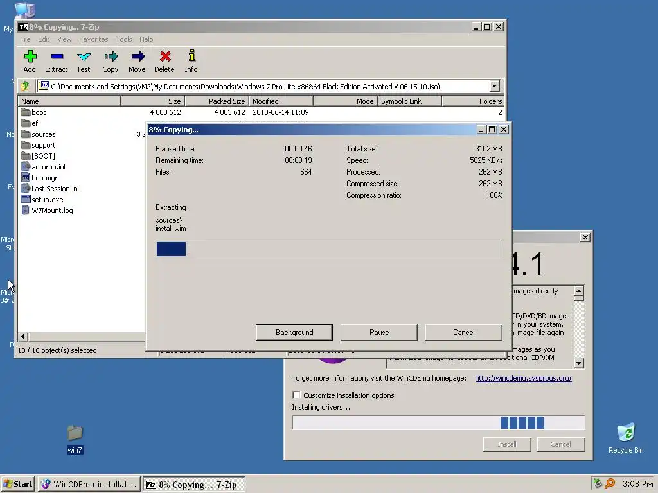Open the WinCDEmu homepage link
Screen dimensions: 658x493
pyautogui.click(x=523, y=377)
